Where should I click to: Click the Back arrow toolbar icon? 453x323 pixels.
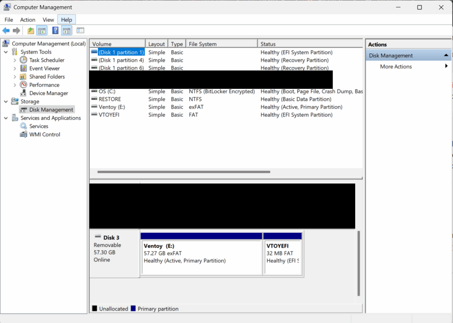pos(6,30)
